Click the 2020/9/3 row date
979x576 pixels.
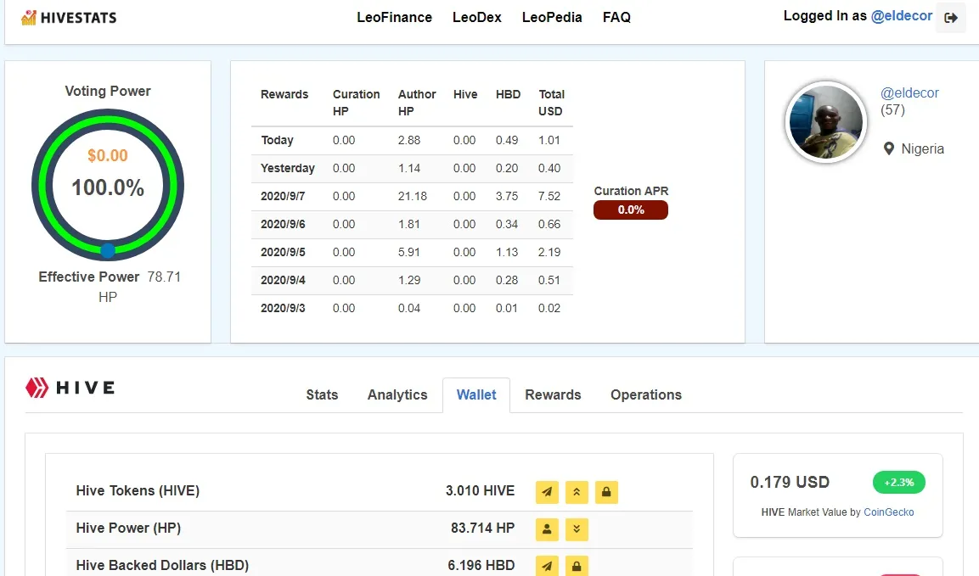point(283,308)
